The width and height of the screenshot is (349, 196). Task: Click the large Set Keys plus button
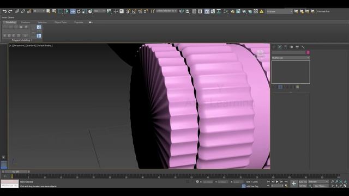[294, 183]
